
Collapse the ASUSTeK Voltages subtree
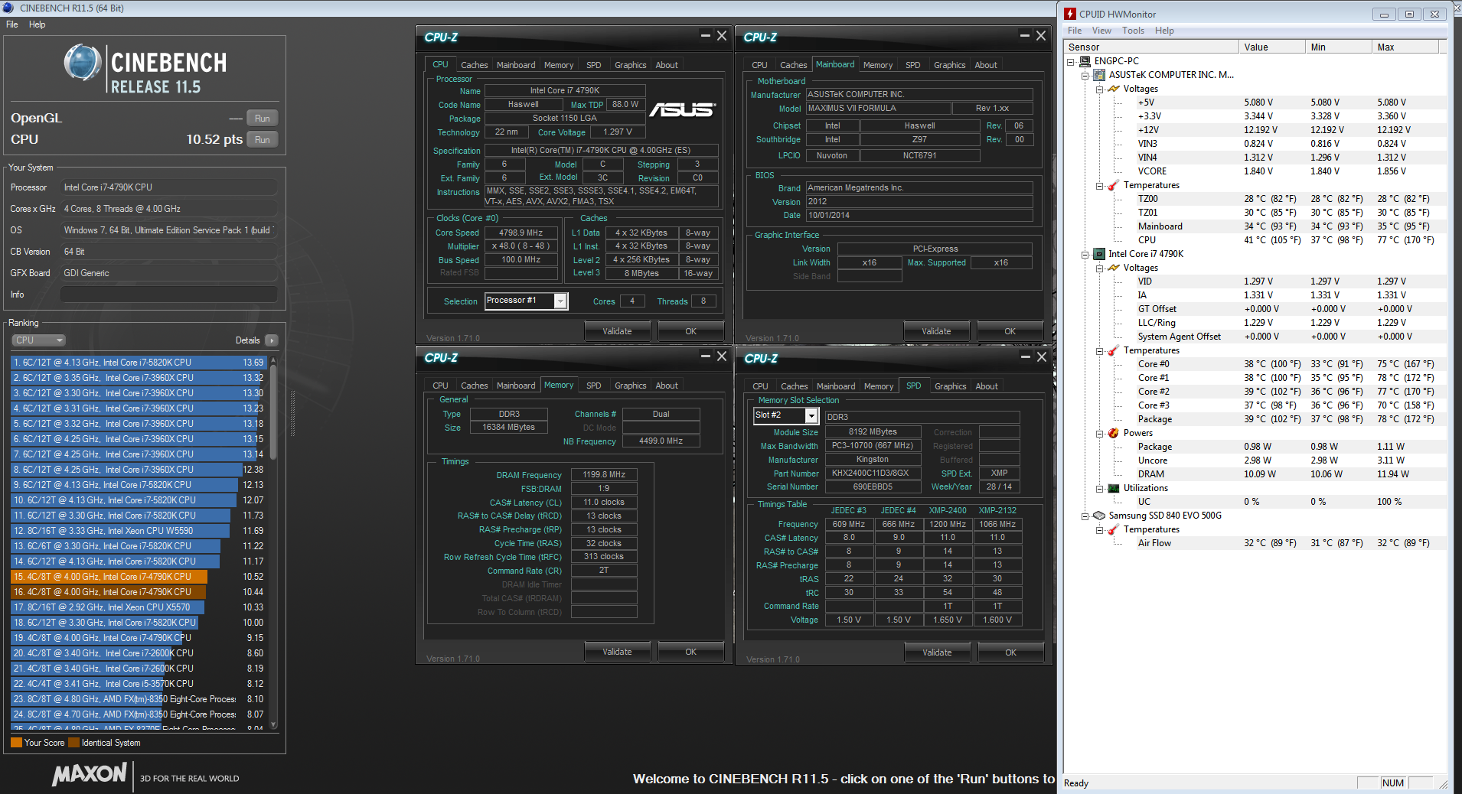click(1100, 89)
